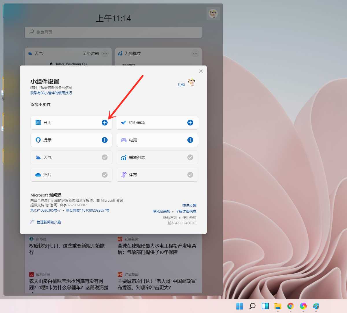
Task: Open the user avatar next to 注销
Action: tap(191, 83)
